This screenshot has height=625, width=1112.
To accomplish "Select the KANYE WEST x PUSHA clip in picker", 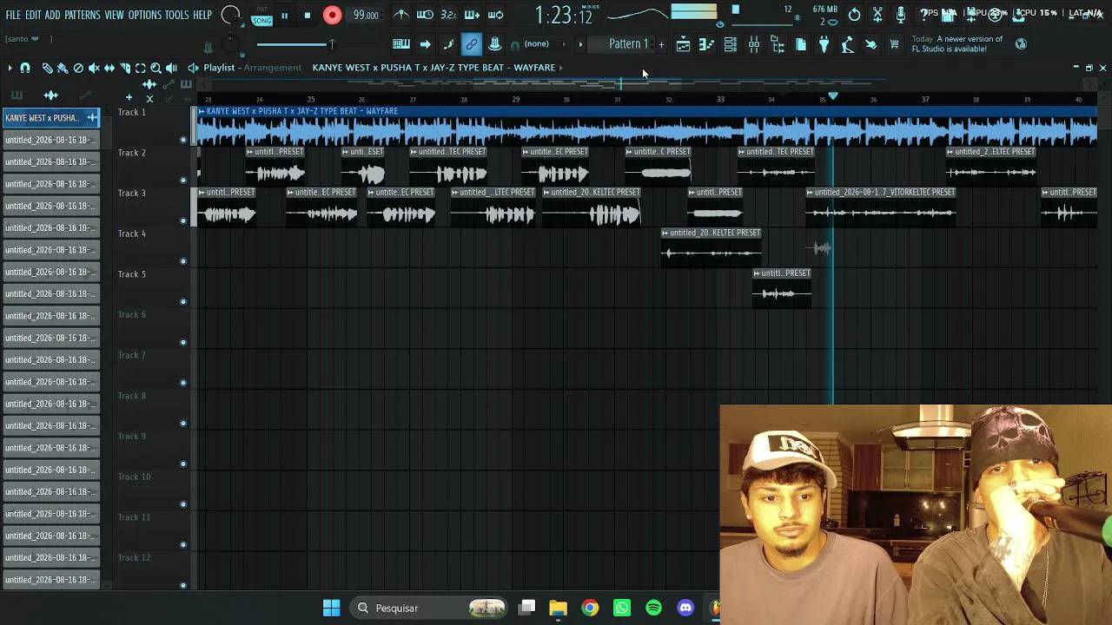I will pos(51,118).
